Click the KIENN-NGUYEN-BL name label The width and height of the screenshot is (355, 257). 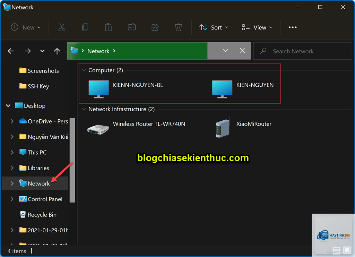tap(138, 85)
